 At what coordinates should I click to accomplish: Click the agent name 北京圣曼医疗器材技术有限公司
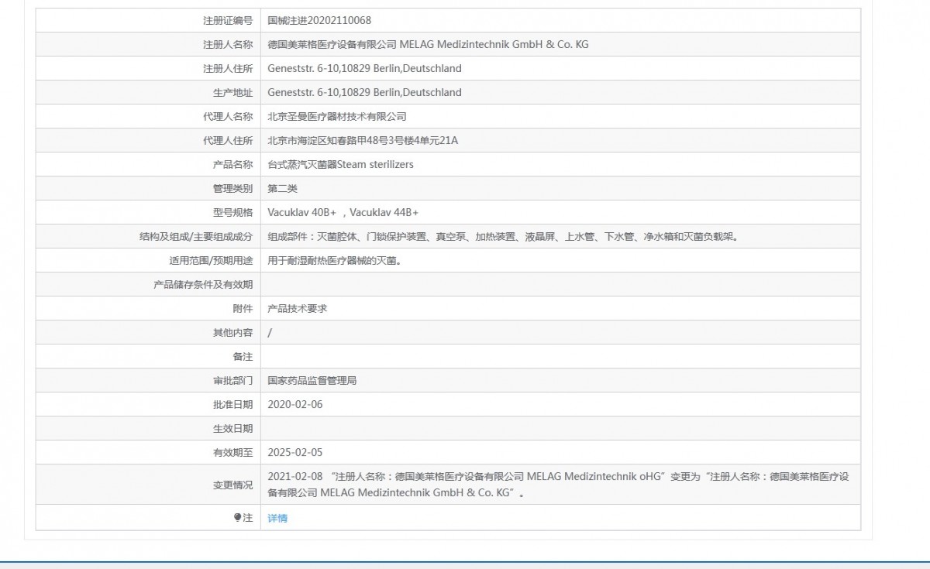click(x=336, y=116)
